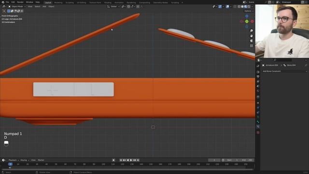
Task: Switch to material preview shading
Action: point(246,6)
